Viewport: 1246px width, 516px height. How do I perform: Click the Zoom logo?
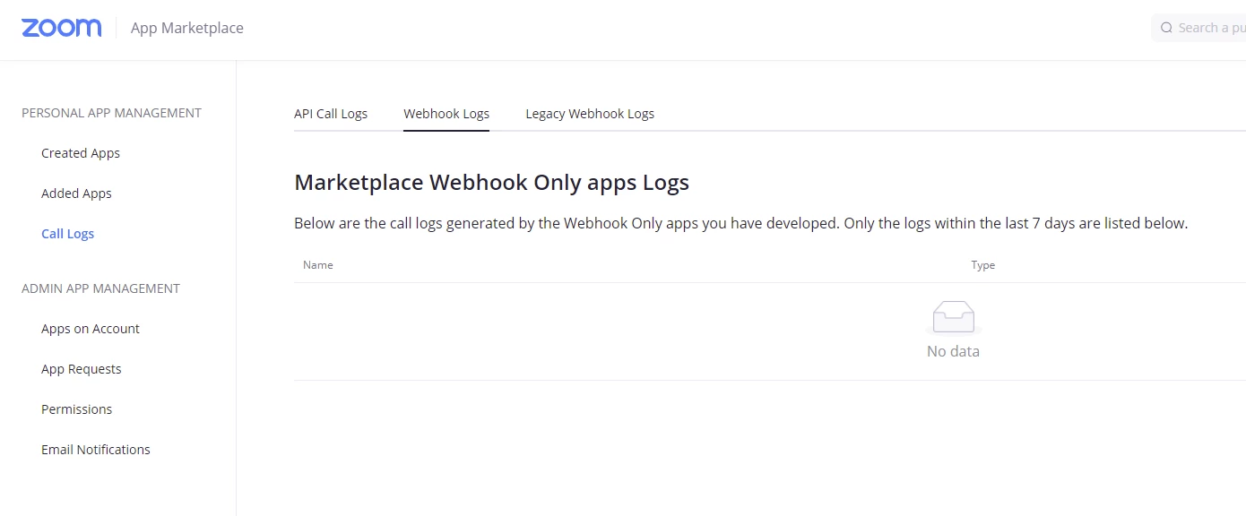(62, 28)
